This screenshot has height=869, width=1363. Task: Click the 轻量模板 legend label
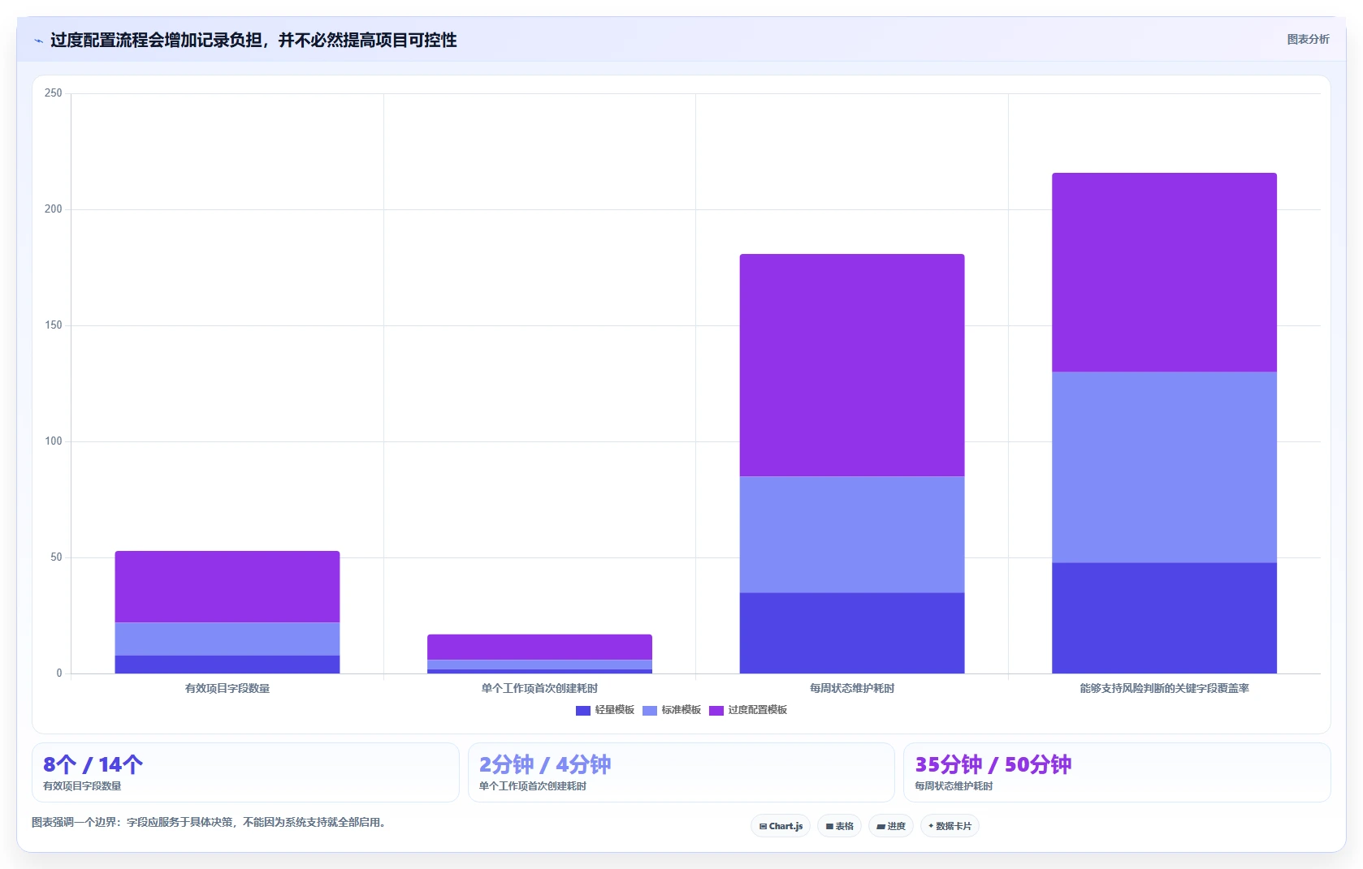(614, 710)
